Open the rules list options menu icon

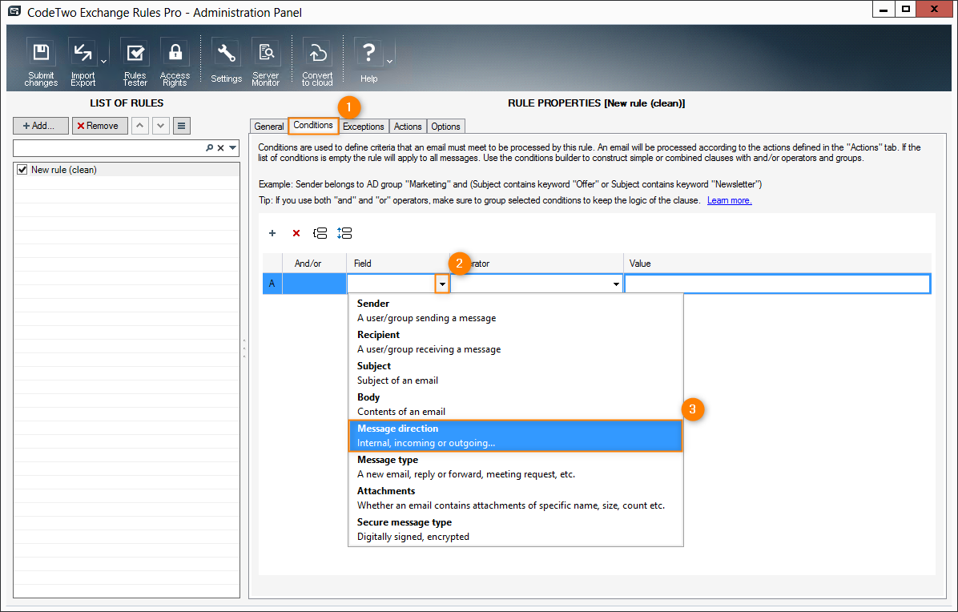pyautogui.click(x=182, y=126)
